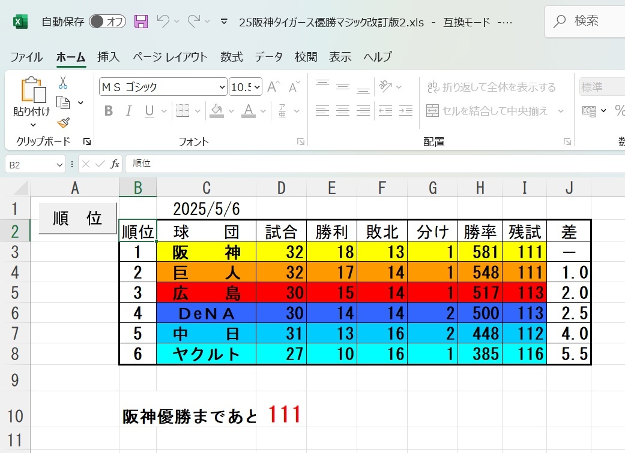This screenshot has height=453, width=625.
Task: Toggle the AutoSave switch
Action: [x=107, y=22]
